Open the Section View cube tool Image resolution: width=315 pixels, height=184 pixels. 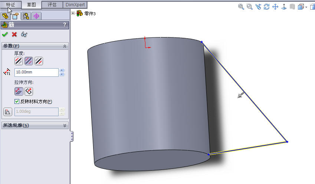(x=301, y=7)
